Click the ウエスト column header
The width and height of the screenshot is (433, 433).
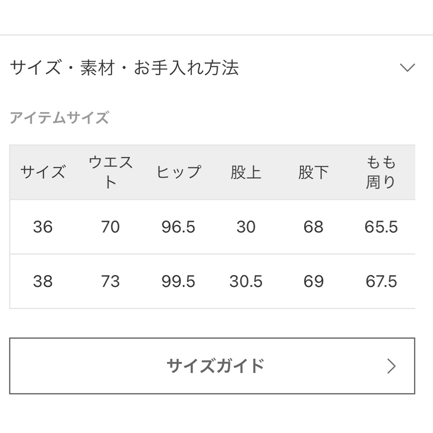point(111,172)
